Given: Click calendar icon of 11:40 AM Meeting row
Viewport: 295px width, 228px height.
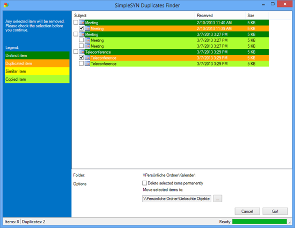Looking at the screenshot, I should pos(82,23).
